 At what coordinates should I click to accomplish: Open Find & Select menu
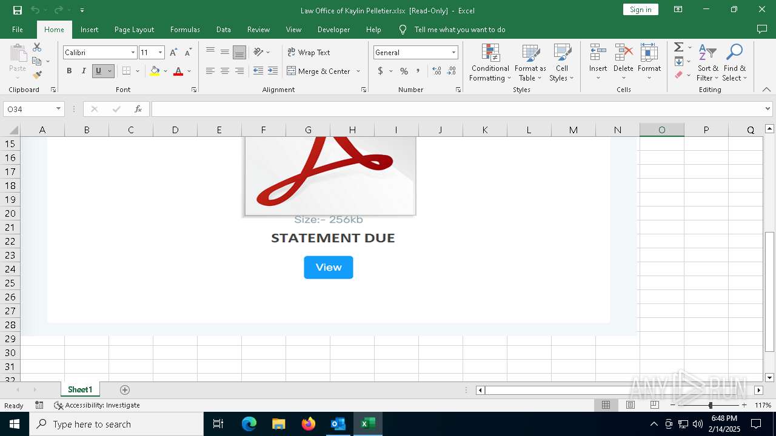point(735,62)
